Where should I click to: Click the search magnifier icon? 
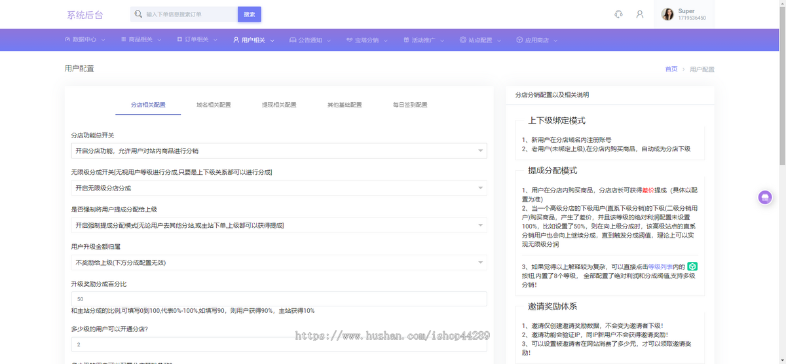coord(138,14)
